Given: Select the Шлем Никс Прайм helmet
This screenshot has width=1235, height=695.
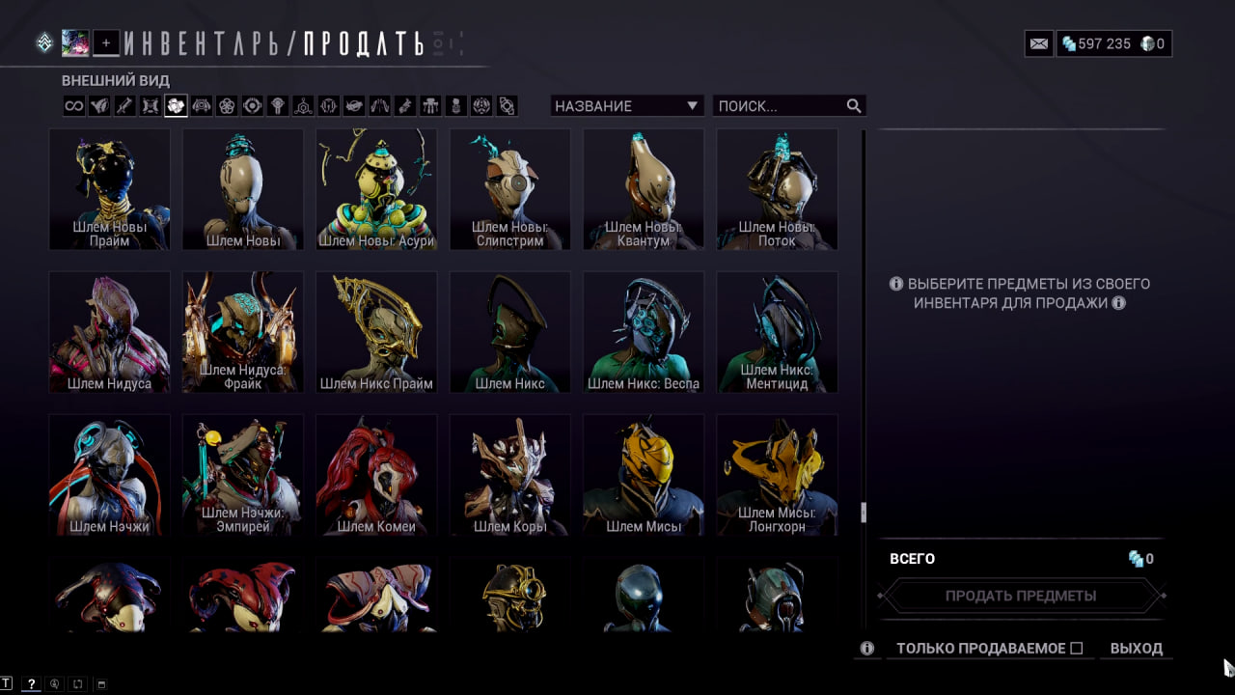Looking at the screenshot, I should [x=376, y=332].
